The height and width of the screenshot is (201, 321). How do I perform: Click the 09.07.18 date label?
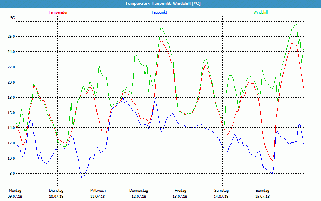click(15, 197)
